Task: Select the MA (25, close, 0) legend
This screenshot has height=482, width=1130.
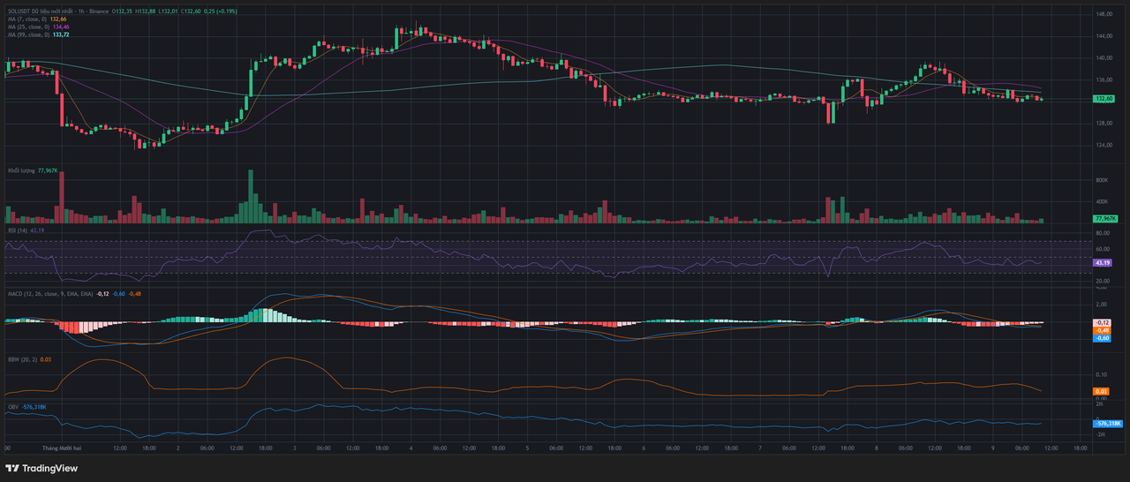Action: click(x=28, y=27)
